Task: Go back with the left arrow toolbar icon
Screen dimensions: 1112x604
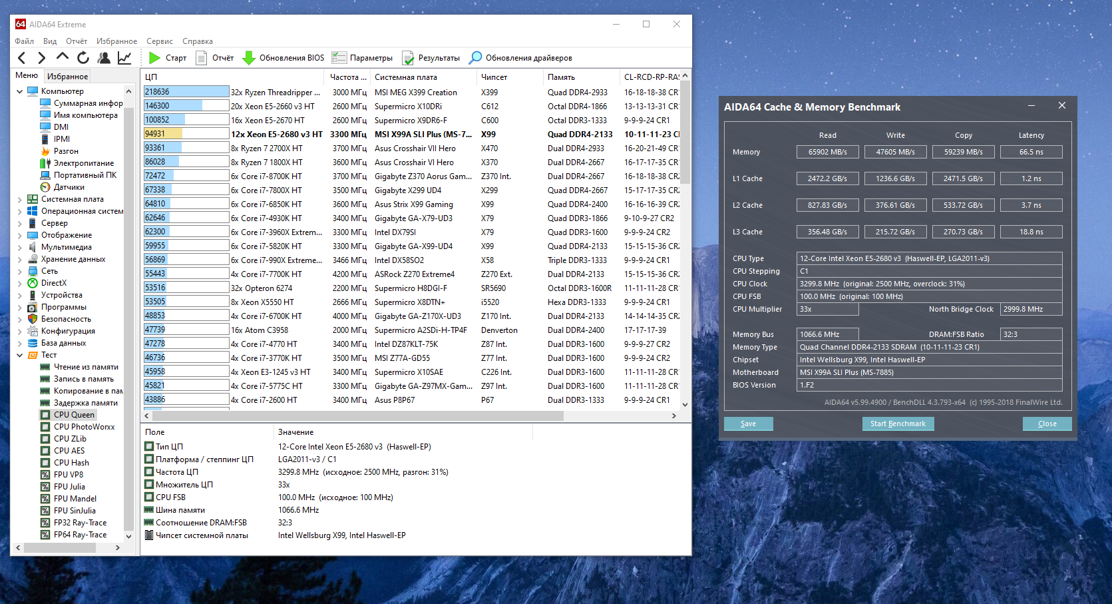Action: 22,58
